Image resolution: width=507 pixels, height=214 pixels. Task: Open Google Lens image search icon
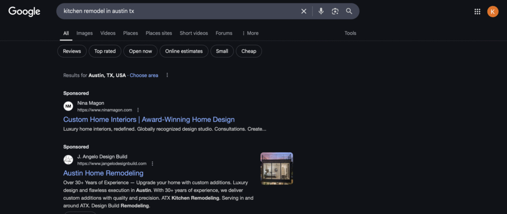click(x=335, y=11)
